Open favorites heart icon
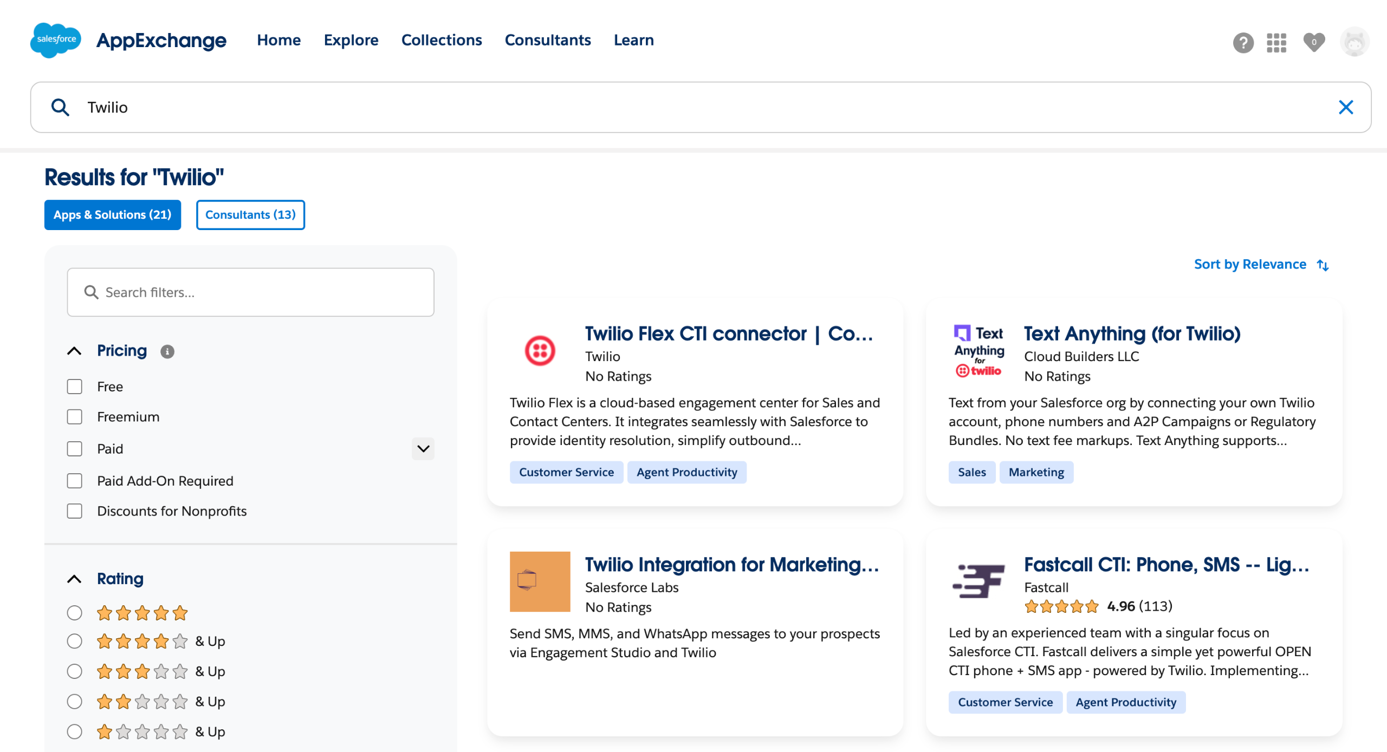This screenshot has width=1387, height=752. point(1313,42)
